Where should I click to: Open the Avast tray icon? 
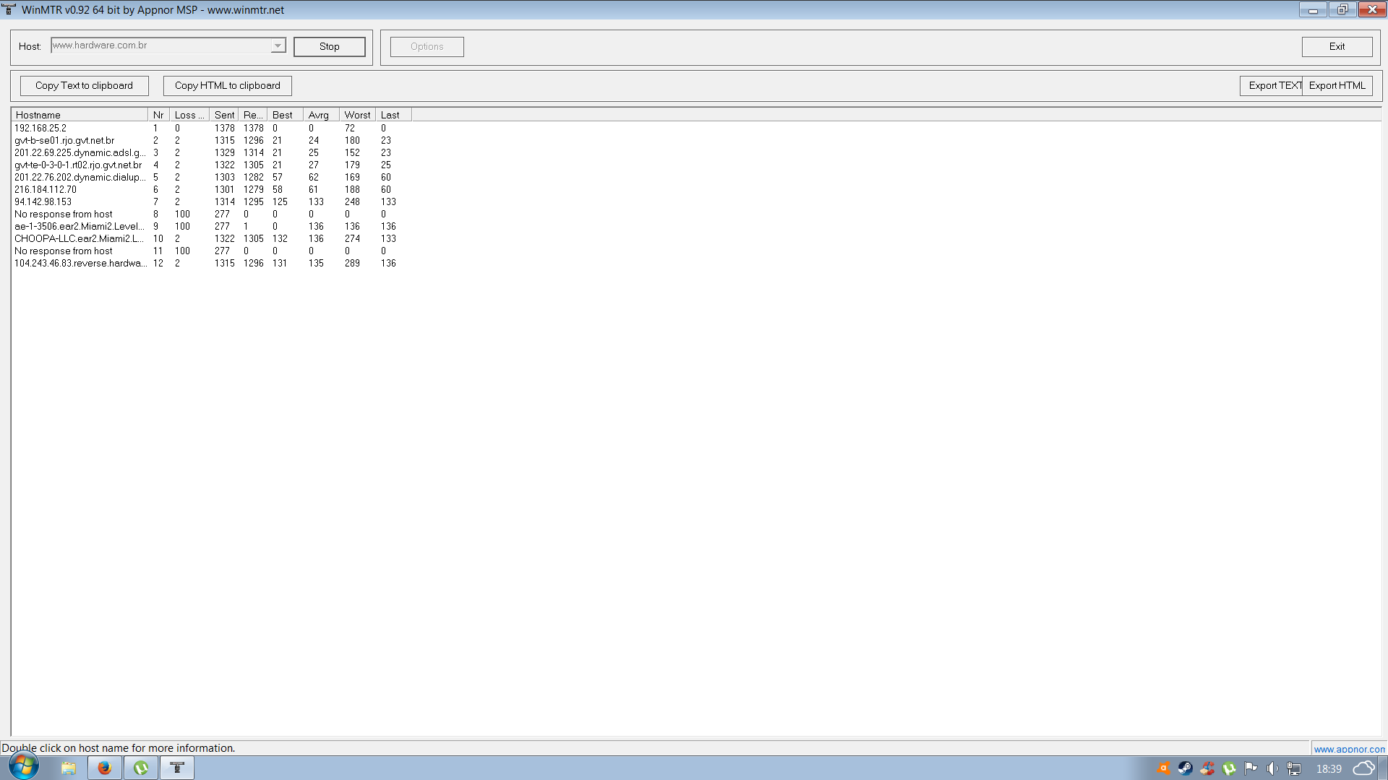1163,768
